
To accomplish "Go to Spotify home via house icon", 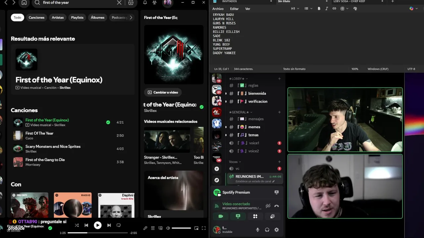I will 24,3.
